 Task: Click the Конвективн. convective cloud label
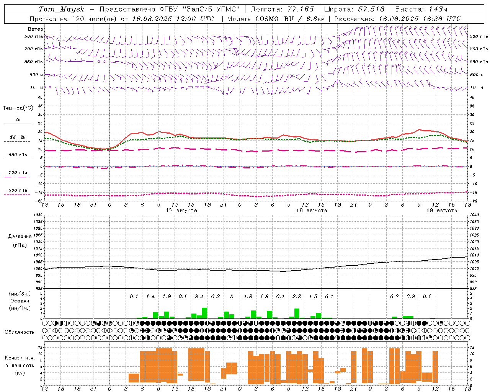click(x=20, y=358)
